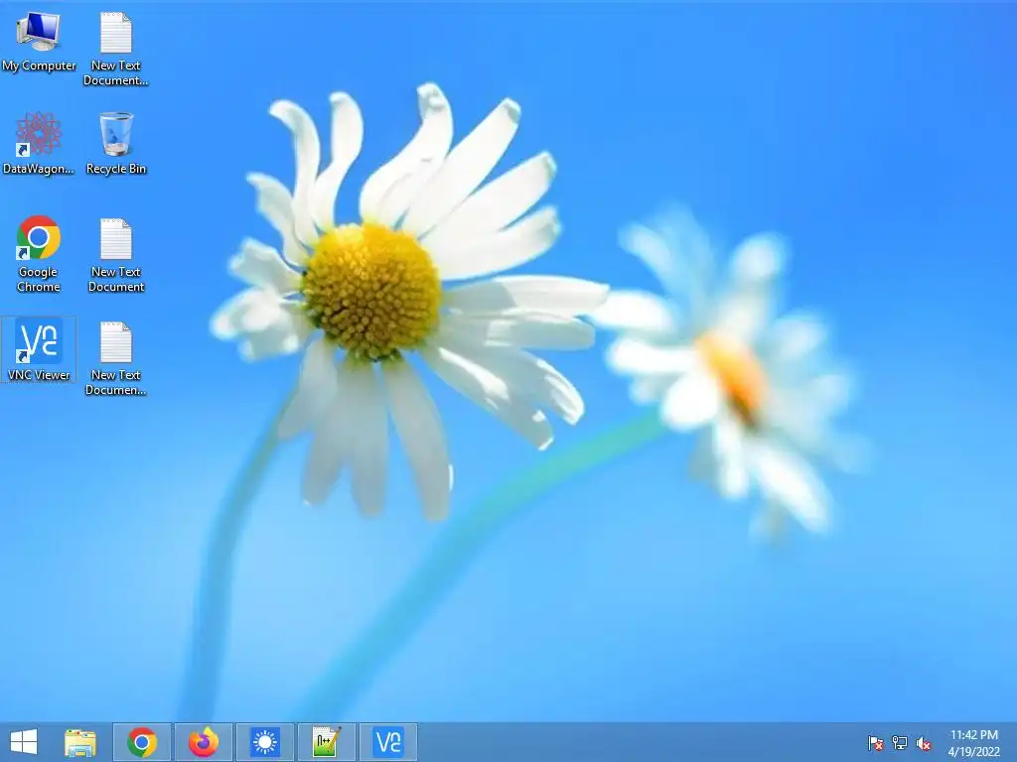The height and width of the screenshot is (762, 1017).
Task: Click the muted volume tray icon
Action: click(x=924, y=743)
